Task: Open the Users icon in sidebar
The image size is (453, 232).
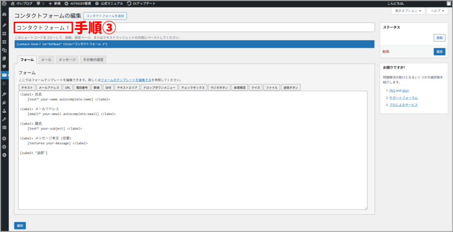Action: (4, 111)
